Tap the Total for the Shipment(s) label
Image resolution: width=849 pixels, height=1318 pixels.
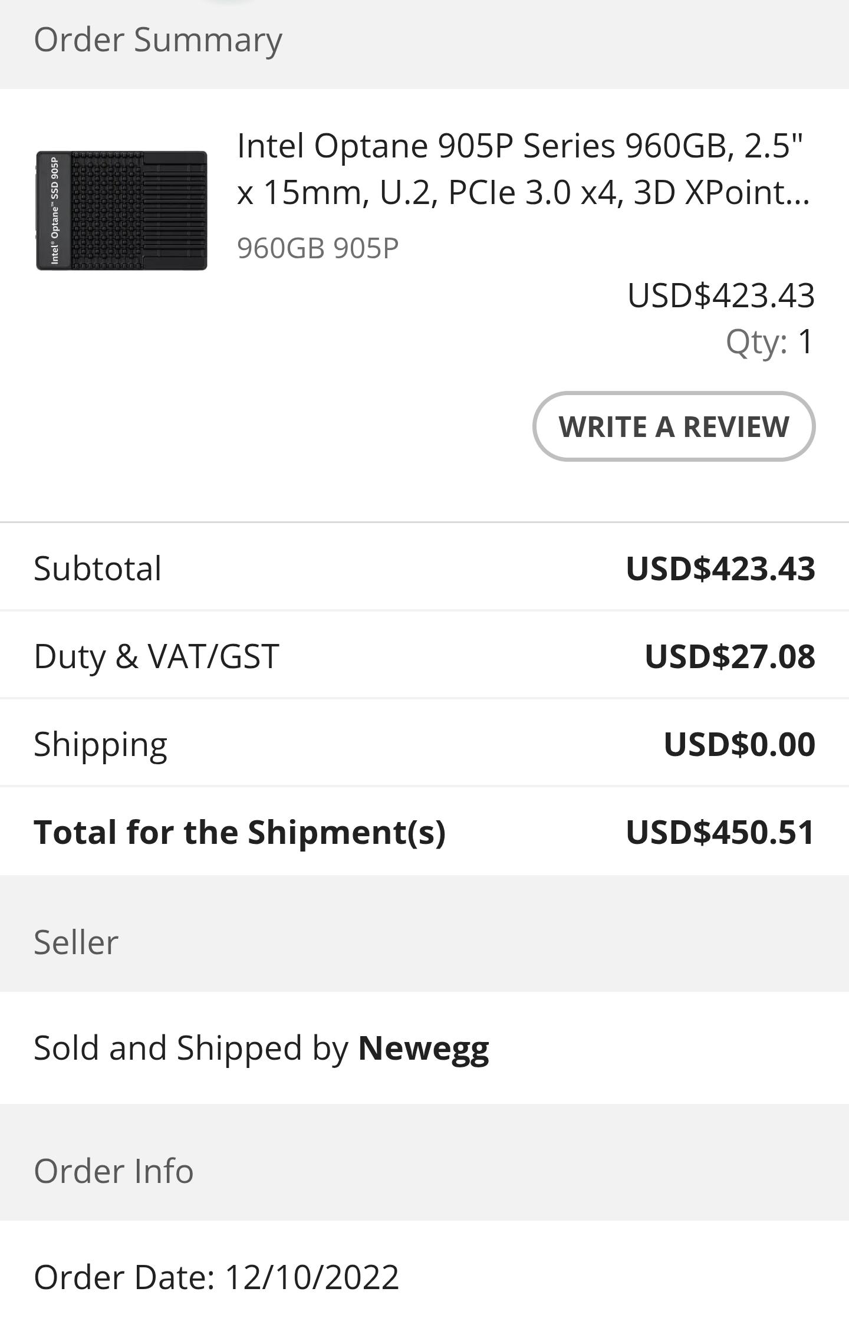pyautogui.click(x=239, y=832)
